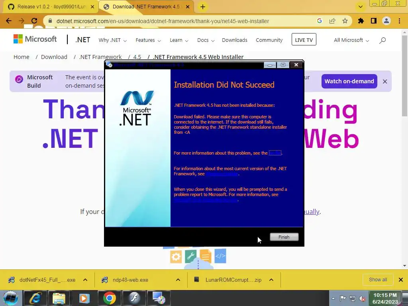Click the scrollbar down arrow on the page
The height and width of the screenshot is (306, 408).
tap(404, 266)
